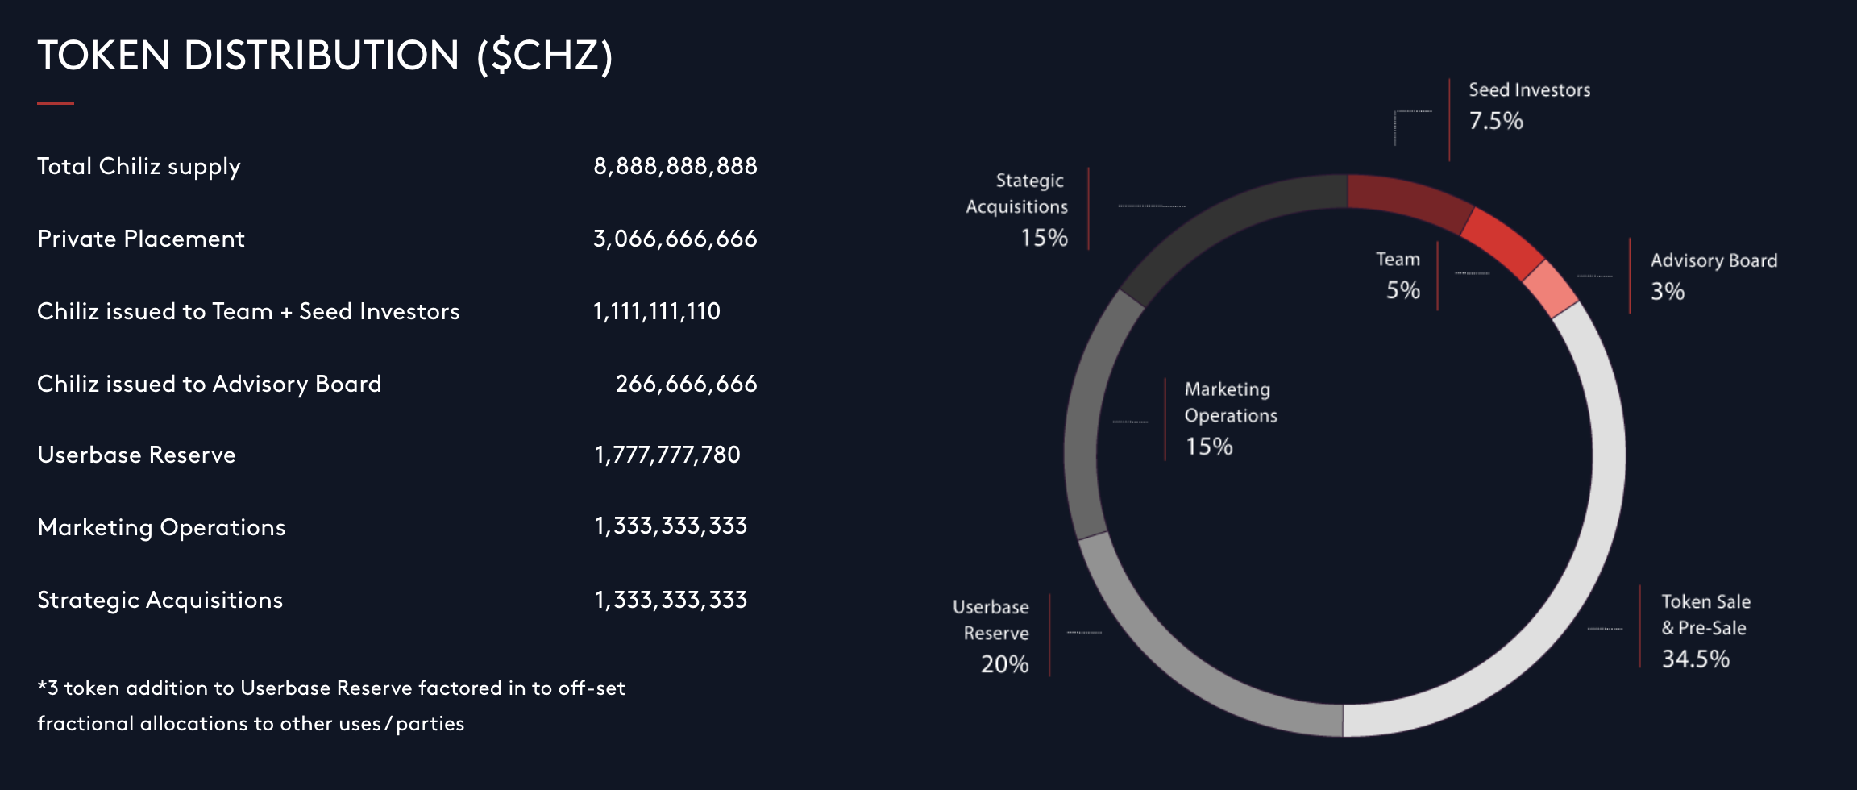The height and width of the screenshot is (790, 1857).
Task: Click the Token Distribution ($CHZ) heading
Action: [x=325, y=56]
